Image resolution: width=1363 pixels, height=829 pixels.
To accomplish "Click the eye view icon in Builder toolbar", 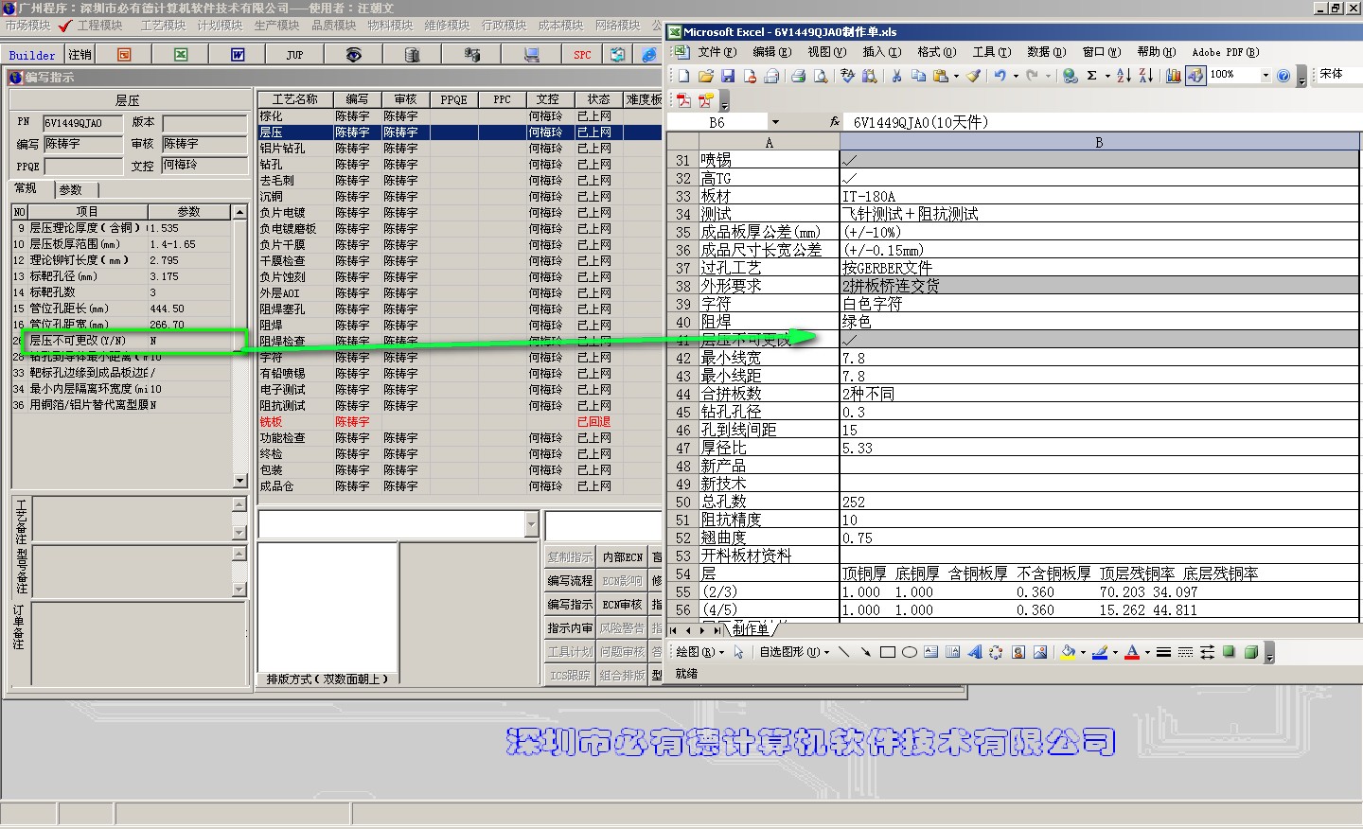I will 353,55.
